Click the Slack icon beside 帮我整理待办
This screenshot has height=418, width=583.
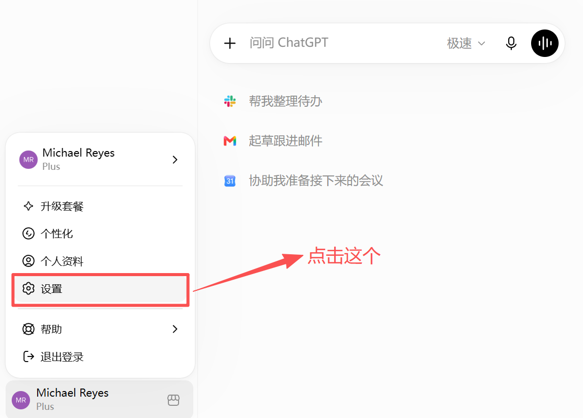click(230, 101)
